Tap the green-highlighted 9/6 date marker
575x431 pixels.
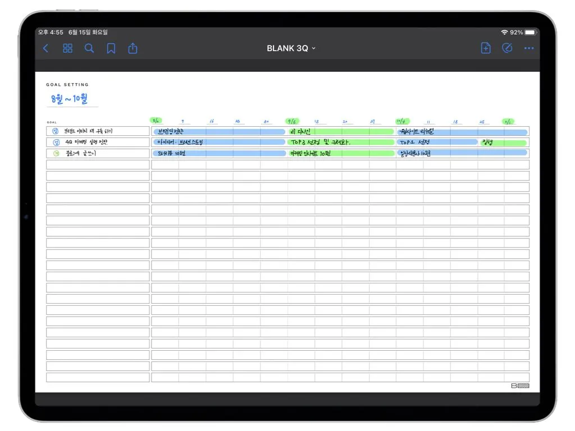click(292, 121)
